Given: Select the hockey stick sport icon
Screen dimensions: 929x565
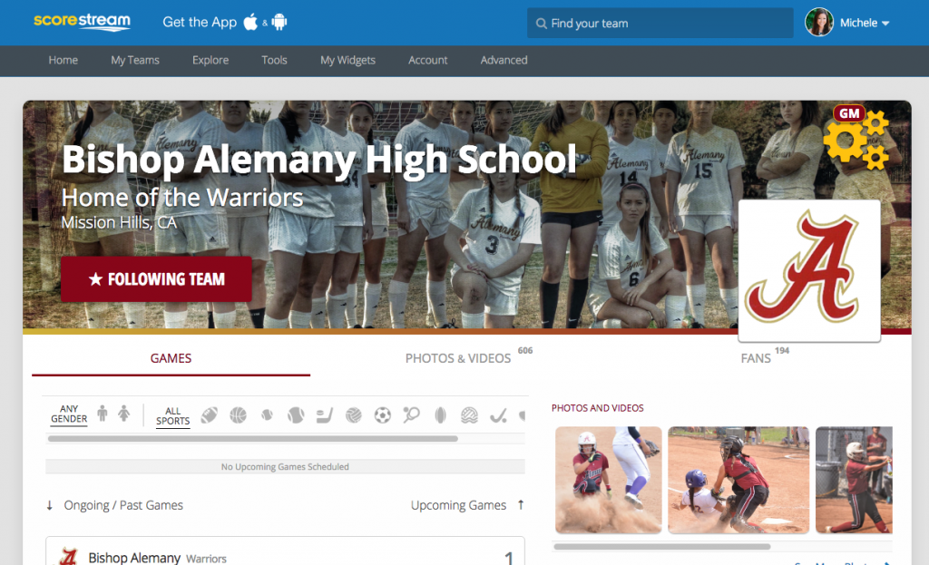Looking at the screenshot, I should point(325,414).
